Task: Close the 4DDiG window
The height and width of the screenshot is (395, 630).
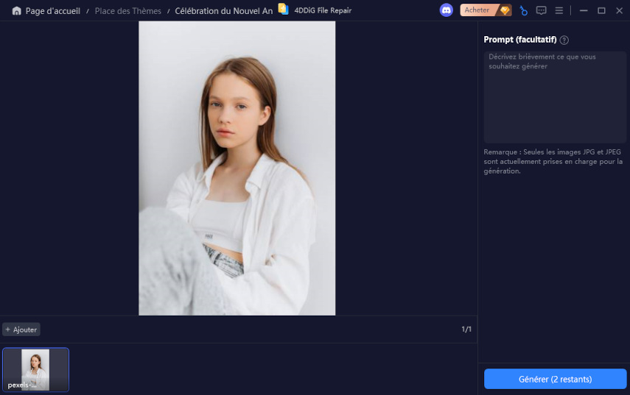Action: click(619, 10)
